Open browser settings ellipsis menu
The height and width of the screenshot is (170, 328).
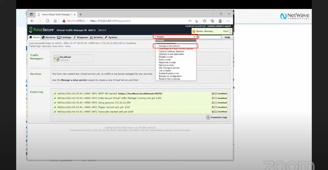(x=228, y=21)
